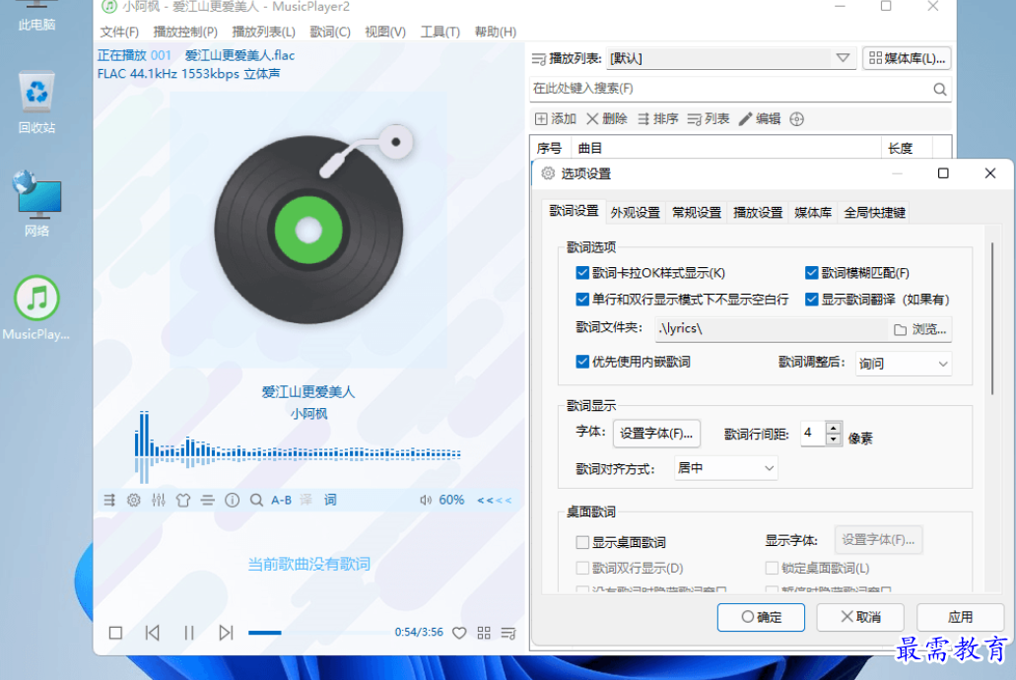Switch to 媒体库 tab
This screenshot has height=680, width=1016.
(813, 213)
